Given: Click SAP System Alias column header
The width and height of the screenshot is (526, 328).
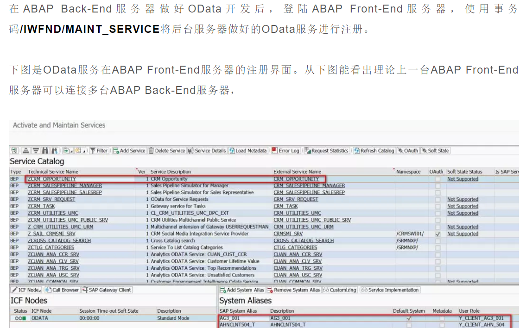Looking at the screenshot, I should pos(238,311).
